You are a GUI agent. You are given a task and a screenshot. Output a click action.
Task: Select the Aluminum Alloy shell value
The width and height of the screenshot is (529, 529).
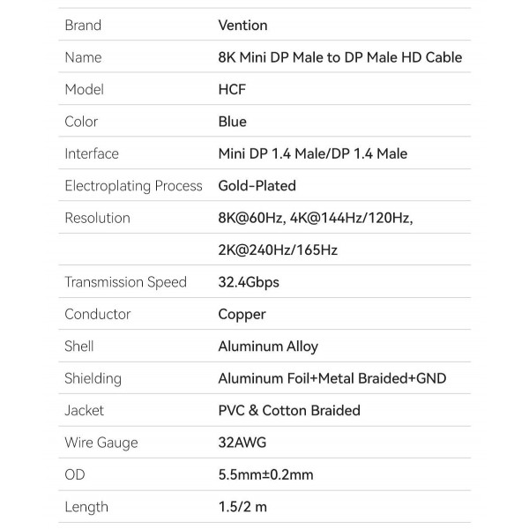click(x=268, y=346)
